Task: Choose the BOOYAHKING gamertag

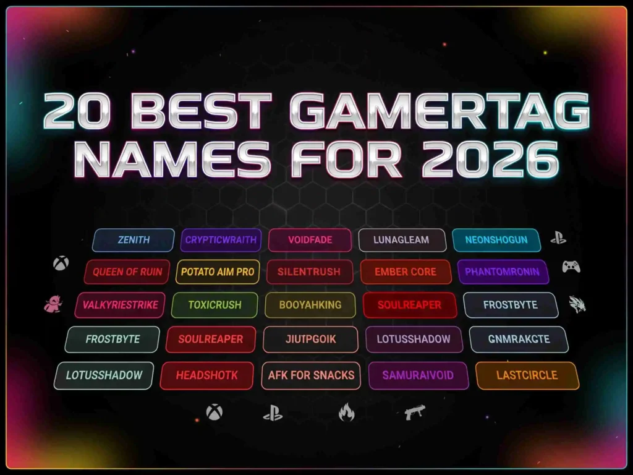Action: click(310, 305)
